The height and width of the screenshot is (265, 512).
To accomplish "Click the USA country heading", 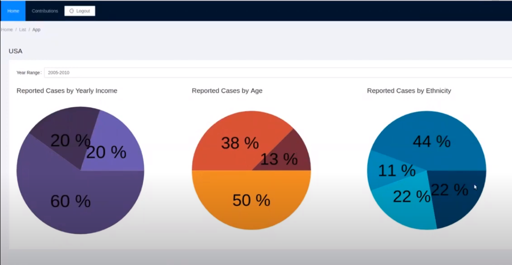I will pyautogui.click(x=16, y=51).
